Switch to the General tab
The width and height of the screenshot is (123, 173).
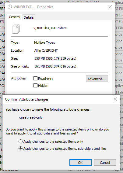(x=15, y=17)
